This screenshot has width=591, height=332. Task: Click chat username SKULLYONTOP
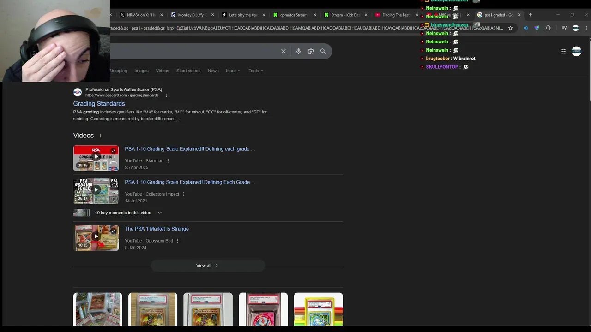coord(442,67)
